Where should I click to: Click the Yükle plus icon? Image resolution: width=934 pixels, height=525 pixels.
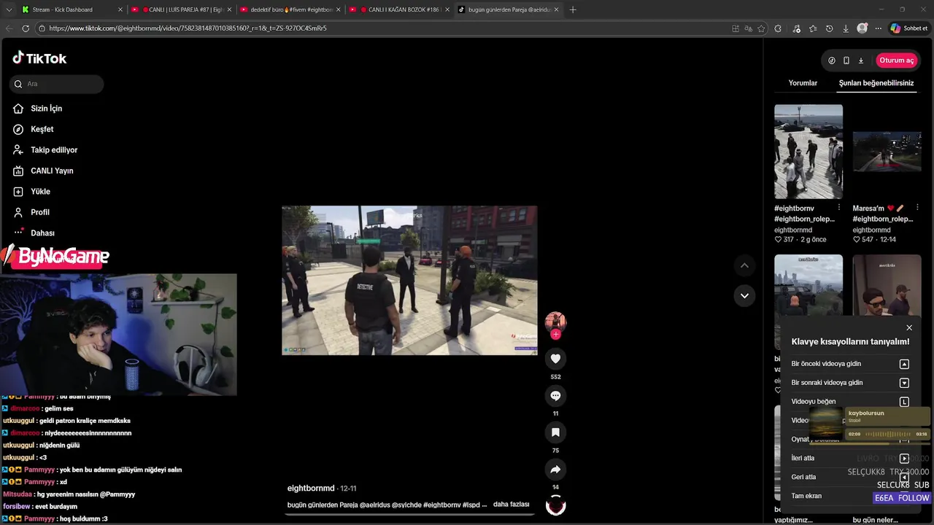[18, 191]
